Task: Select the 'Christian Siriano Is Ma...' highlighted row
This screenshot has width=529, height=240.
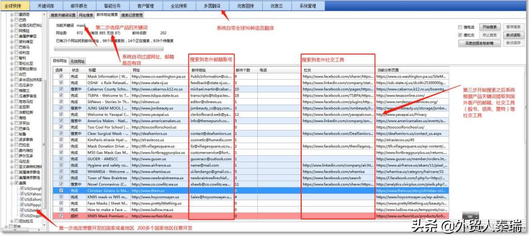Action: [251, 190]
